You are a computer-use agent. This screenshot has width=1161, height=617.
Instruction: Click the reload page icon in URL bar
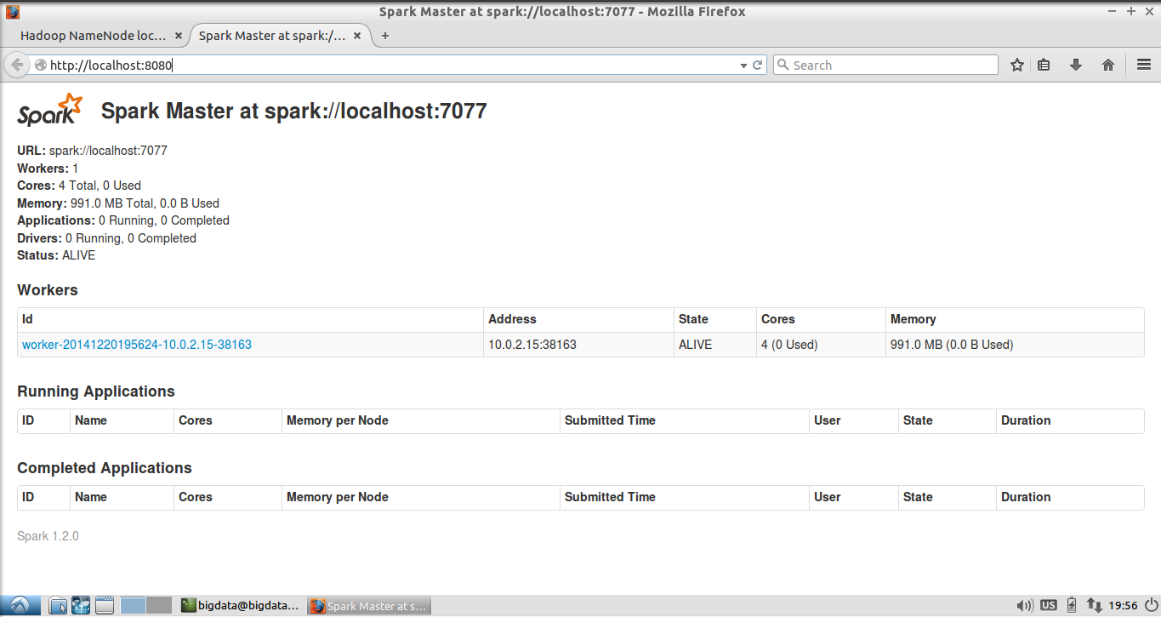click(x=757, y=65)
